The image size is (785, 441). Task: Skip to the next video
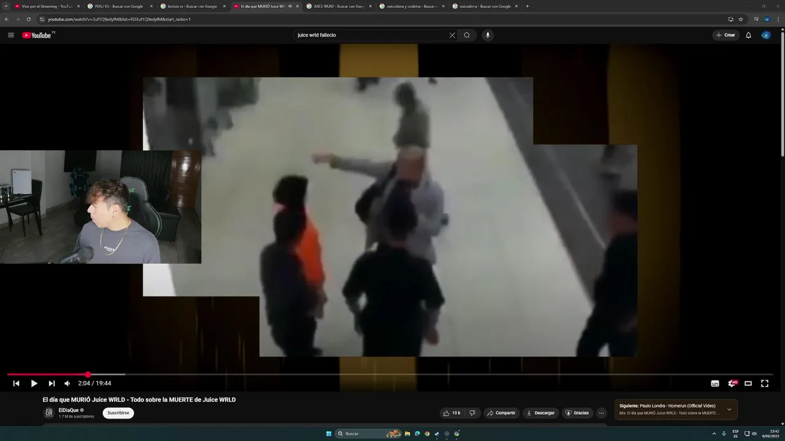coord(52,383)
